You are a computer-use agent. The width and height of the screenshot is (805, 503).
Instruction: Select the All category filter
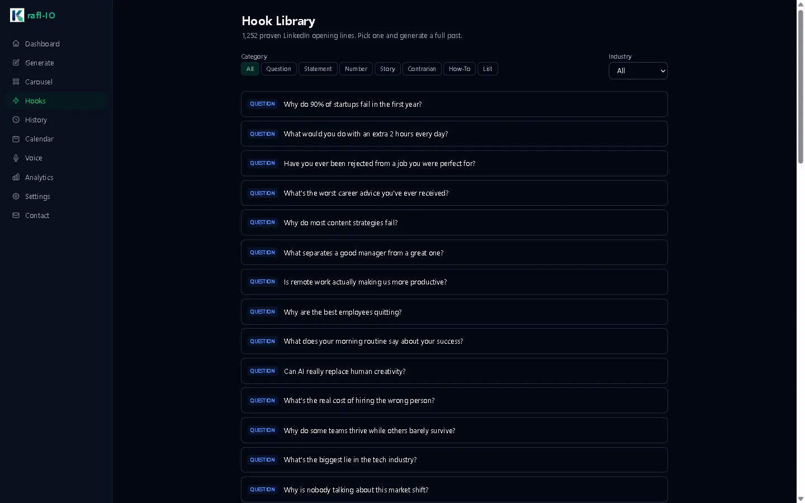pos(250,69)
